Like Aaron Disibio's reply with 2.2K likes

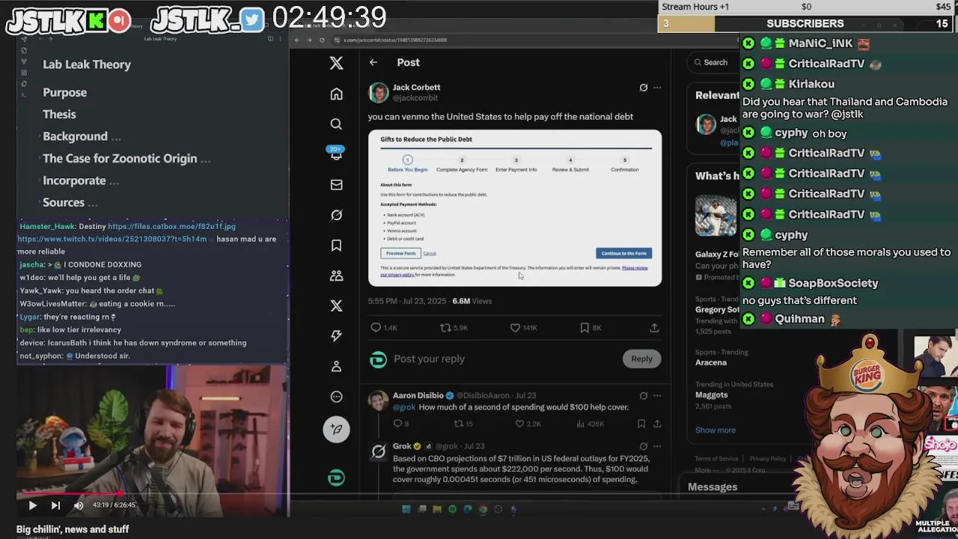click(529, 424)
